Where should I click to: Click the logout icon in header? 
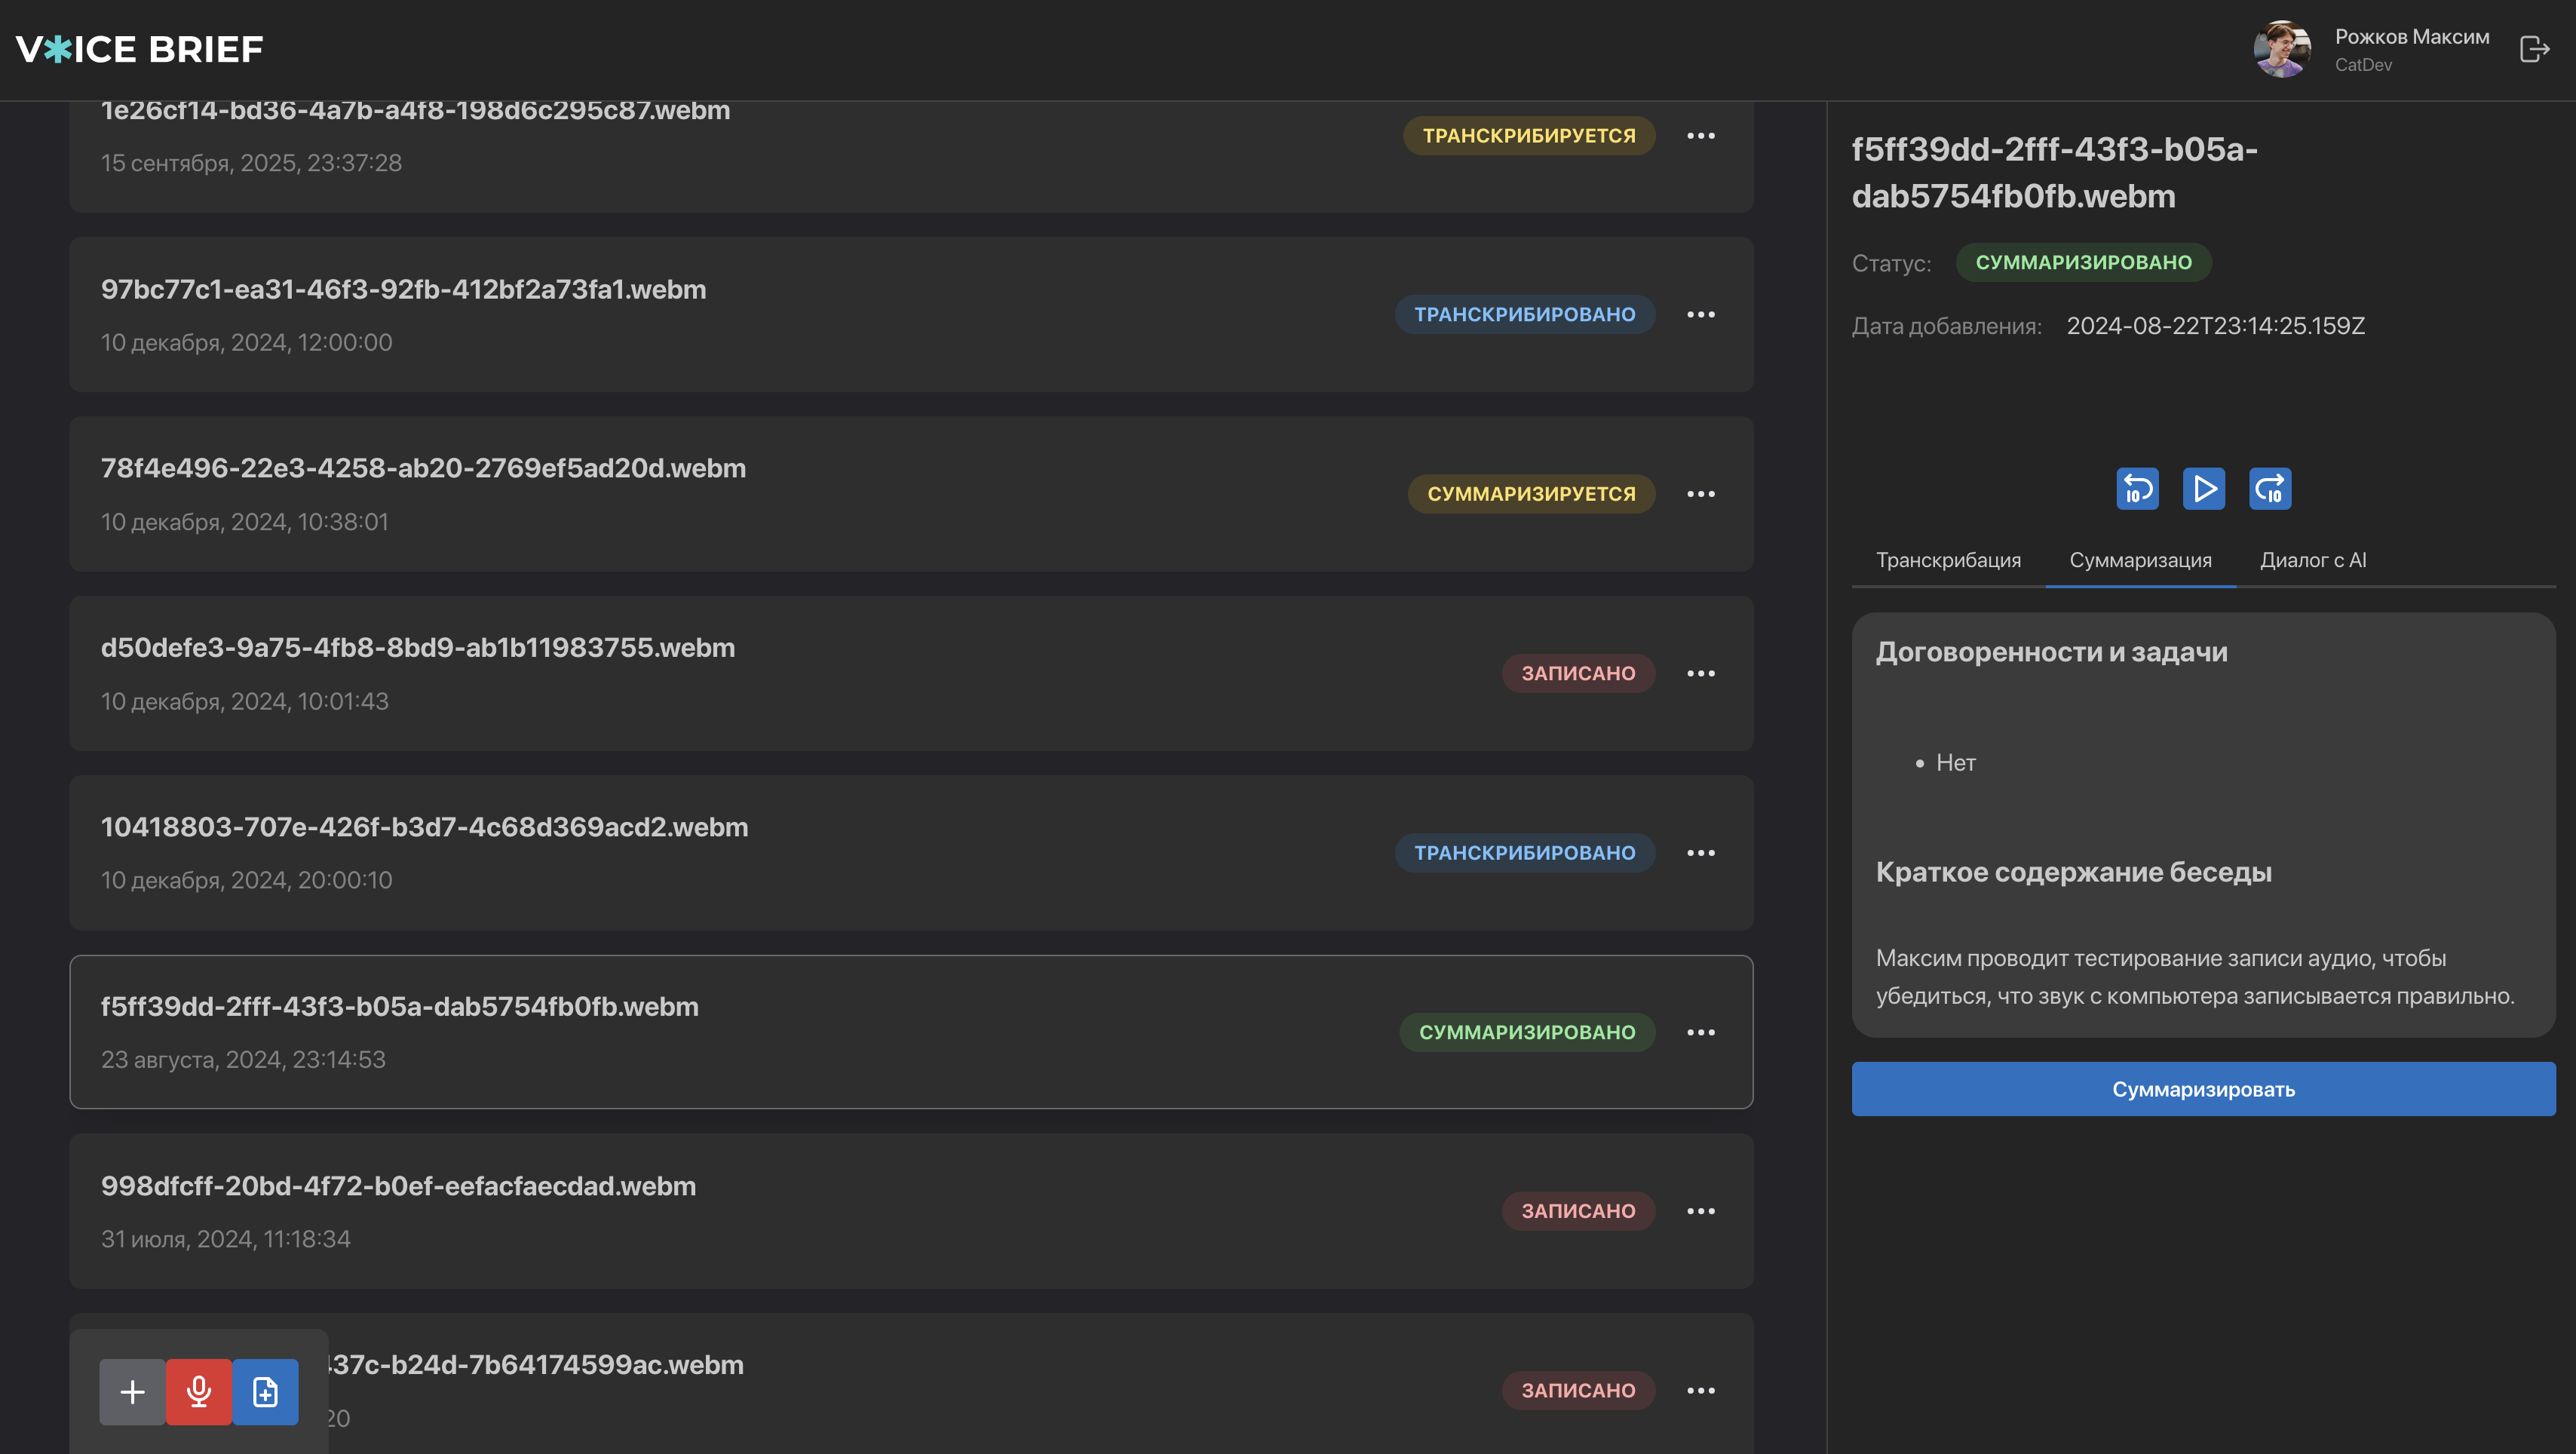2534,49
